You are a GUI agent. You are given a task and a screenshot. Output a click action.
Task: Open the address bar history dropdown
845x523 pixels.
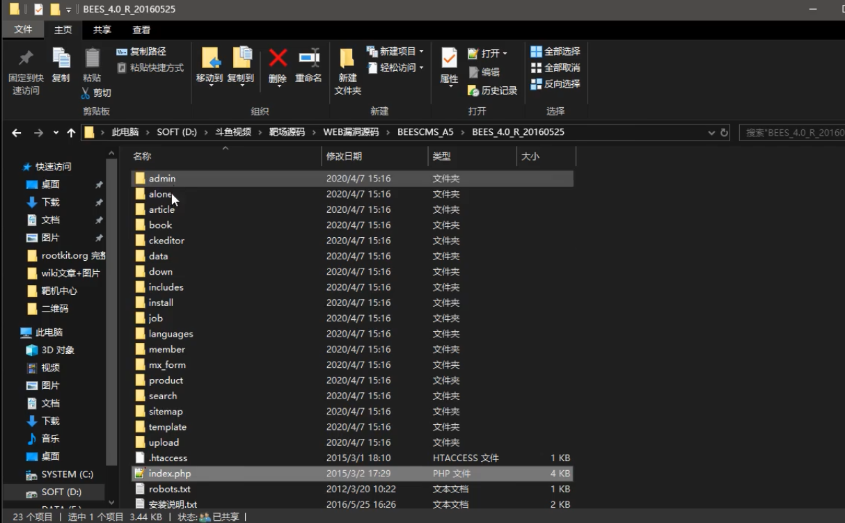[711, 132]
